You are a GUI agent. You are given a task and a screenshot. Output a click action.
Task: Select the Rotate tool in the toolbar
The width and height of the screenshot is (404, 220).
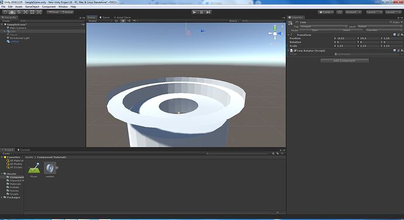tap(19, 12)
